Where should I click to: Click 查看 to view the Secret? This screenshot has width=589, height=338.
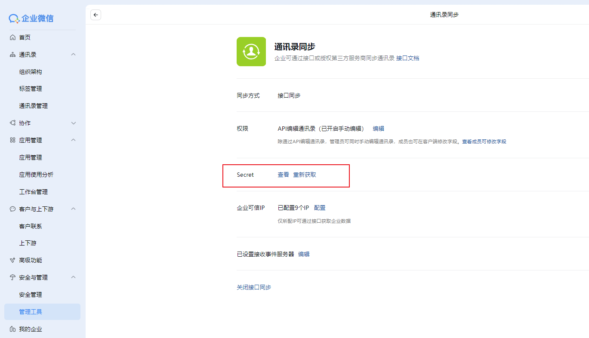(x=284, y=175)
